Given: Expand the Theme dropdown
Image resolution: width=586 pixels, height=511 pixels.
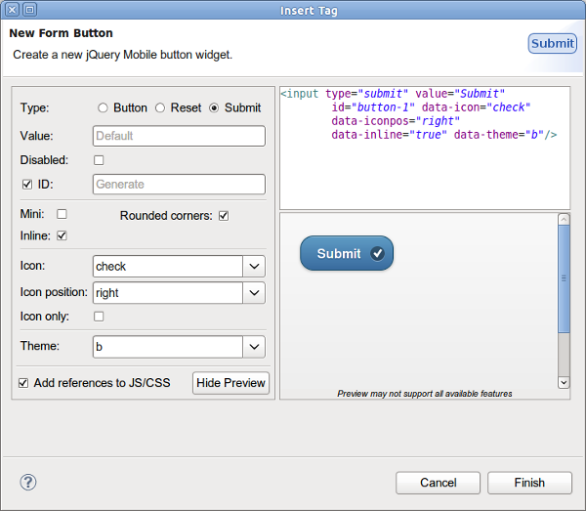Looking at the screenshot, I should [254, 346].
